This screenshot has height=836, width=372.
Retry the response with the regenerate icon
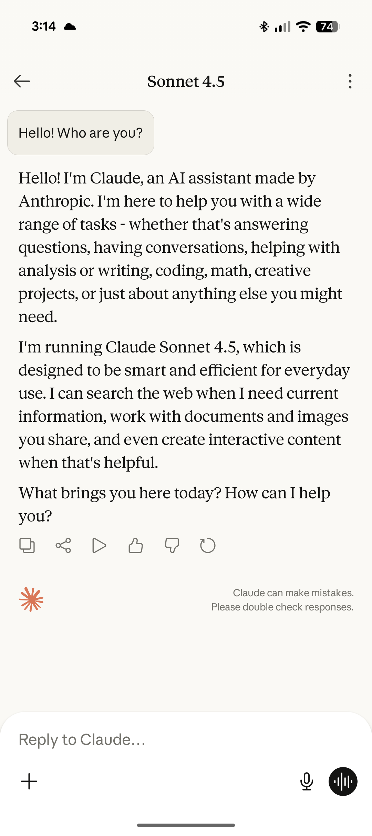tap(208, 546)
